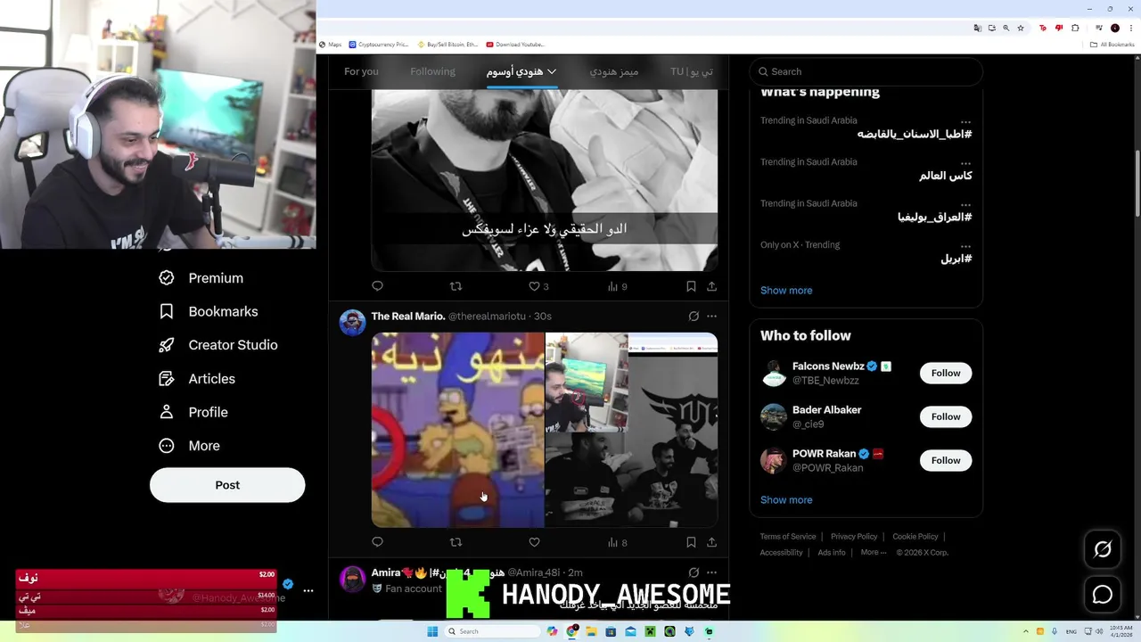
Task: Like the post showing 3 likes
Action: click(538, 286)
